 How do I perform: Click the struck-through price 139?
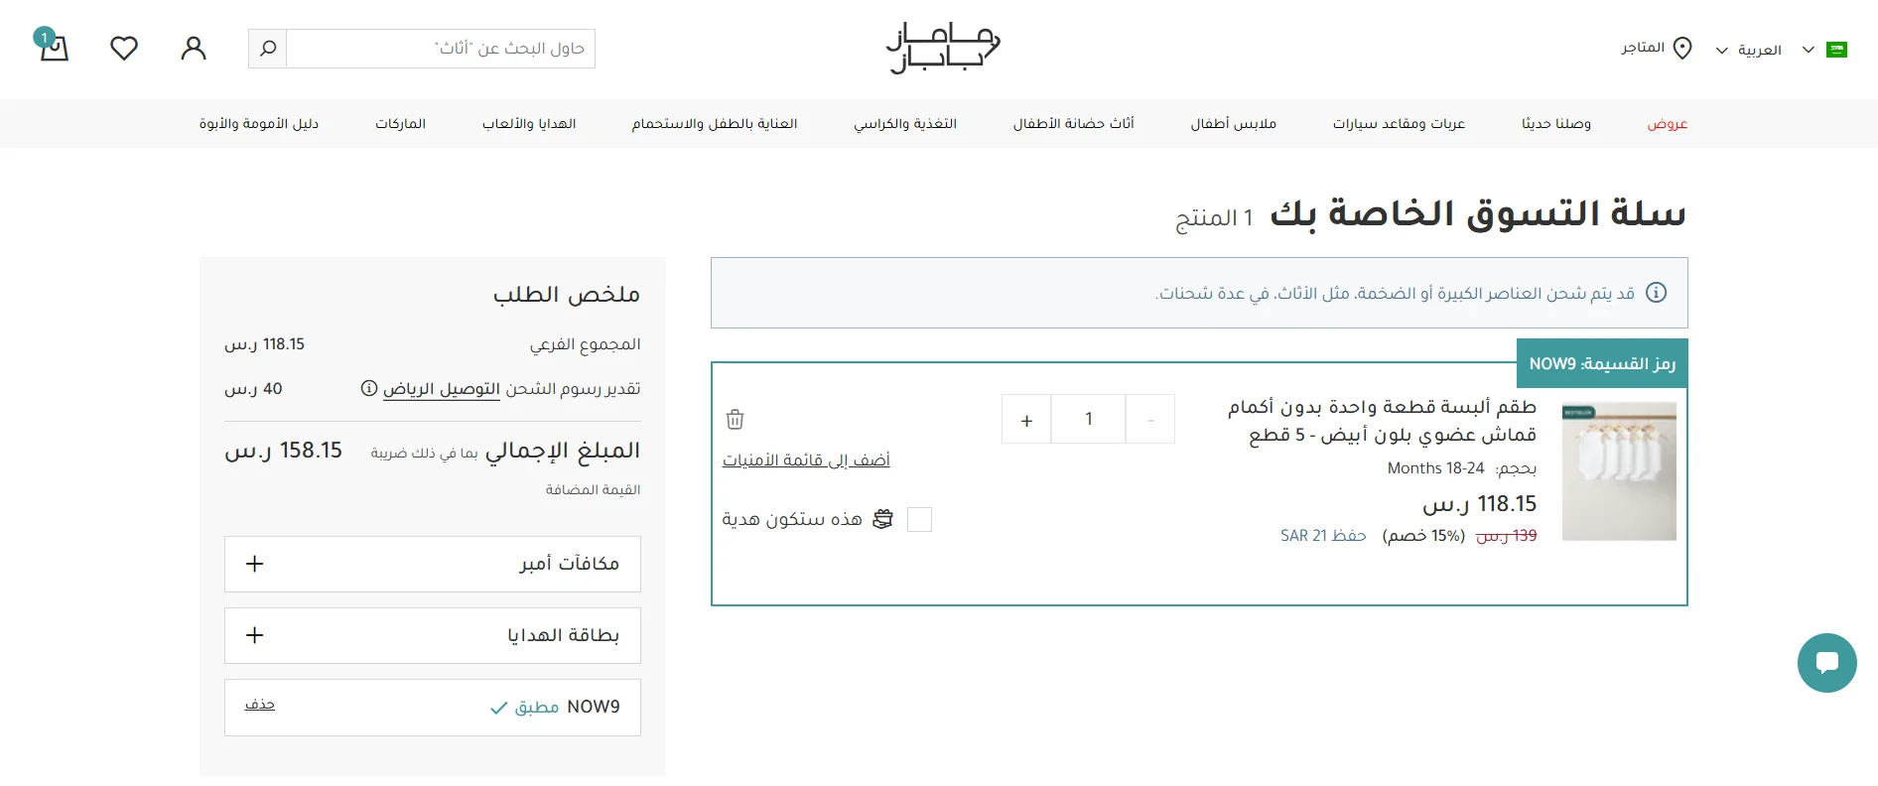[x=1507, y=536]
